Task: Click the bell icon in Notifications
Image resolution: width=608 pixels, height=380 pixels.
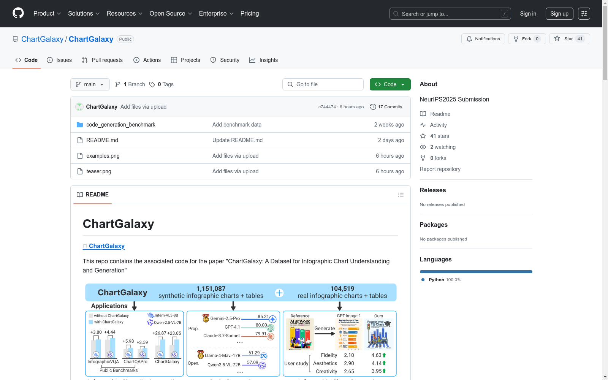Action: [x=469, y=39]
